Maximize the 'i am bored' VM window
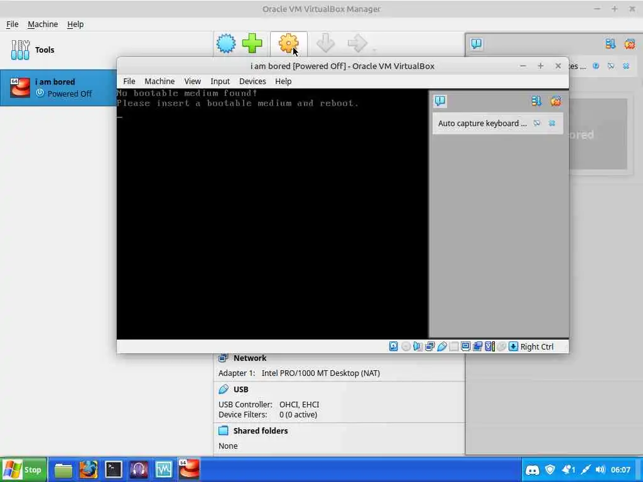The image size is (643, 482). (x=541, y=66)
